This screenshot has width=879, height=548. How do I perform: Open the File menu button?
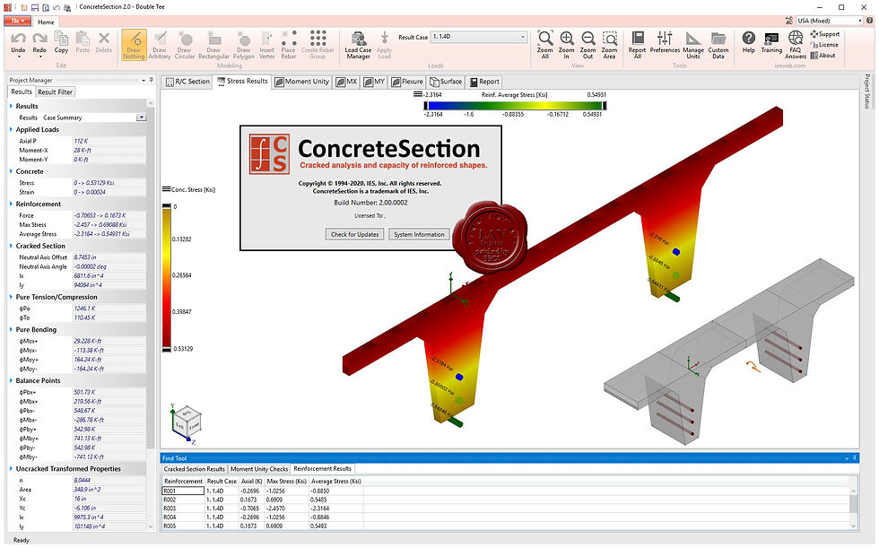(x=18, y=22)
